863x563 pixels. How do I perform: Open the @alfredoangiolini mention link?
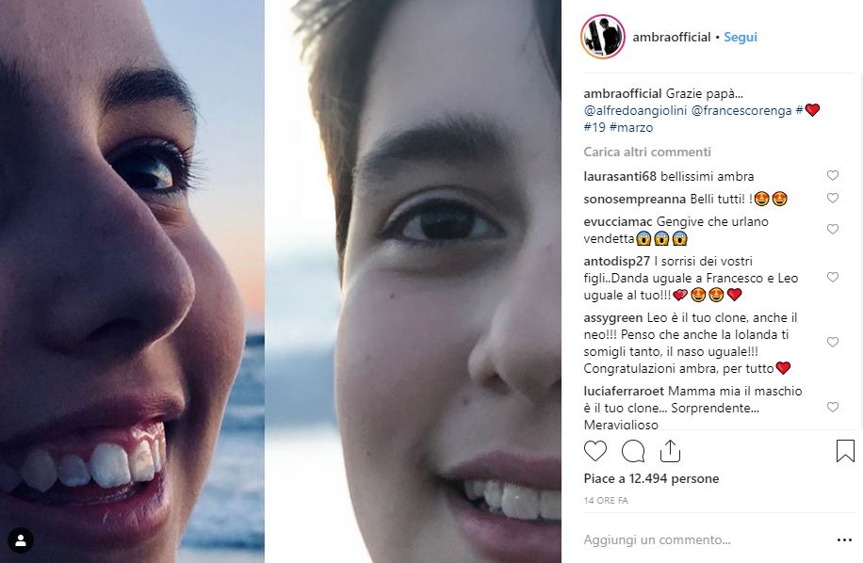tap(635, 111)
